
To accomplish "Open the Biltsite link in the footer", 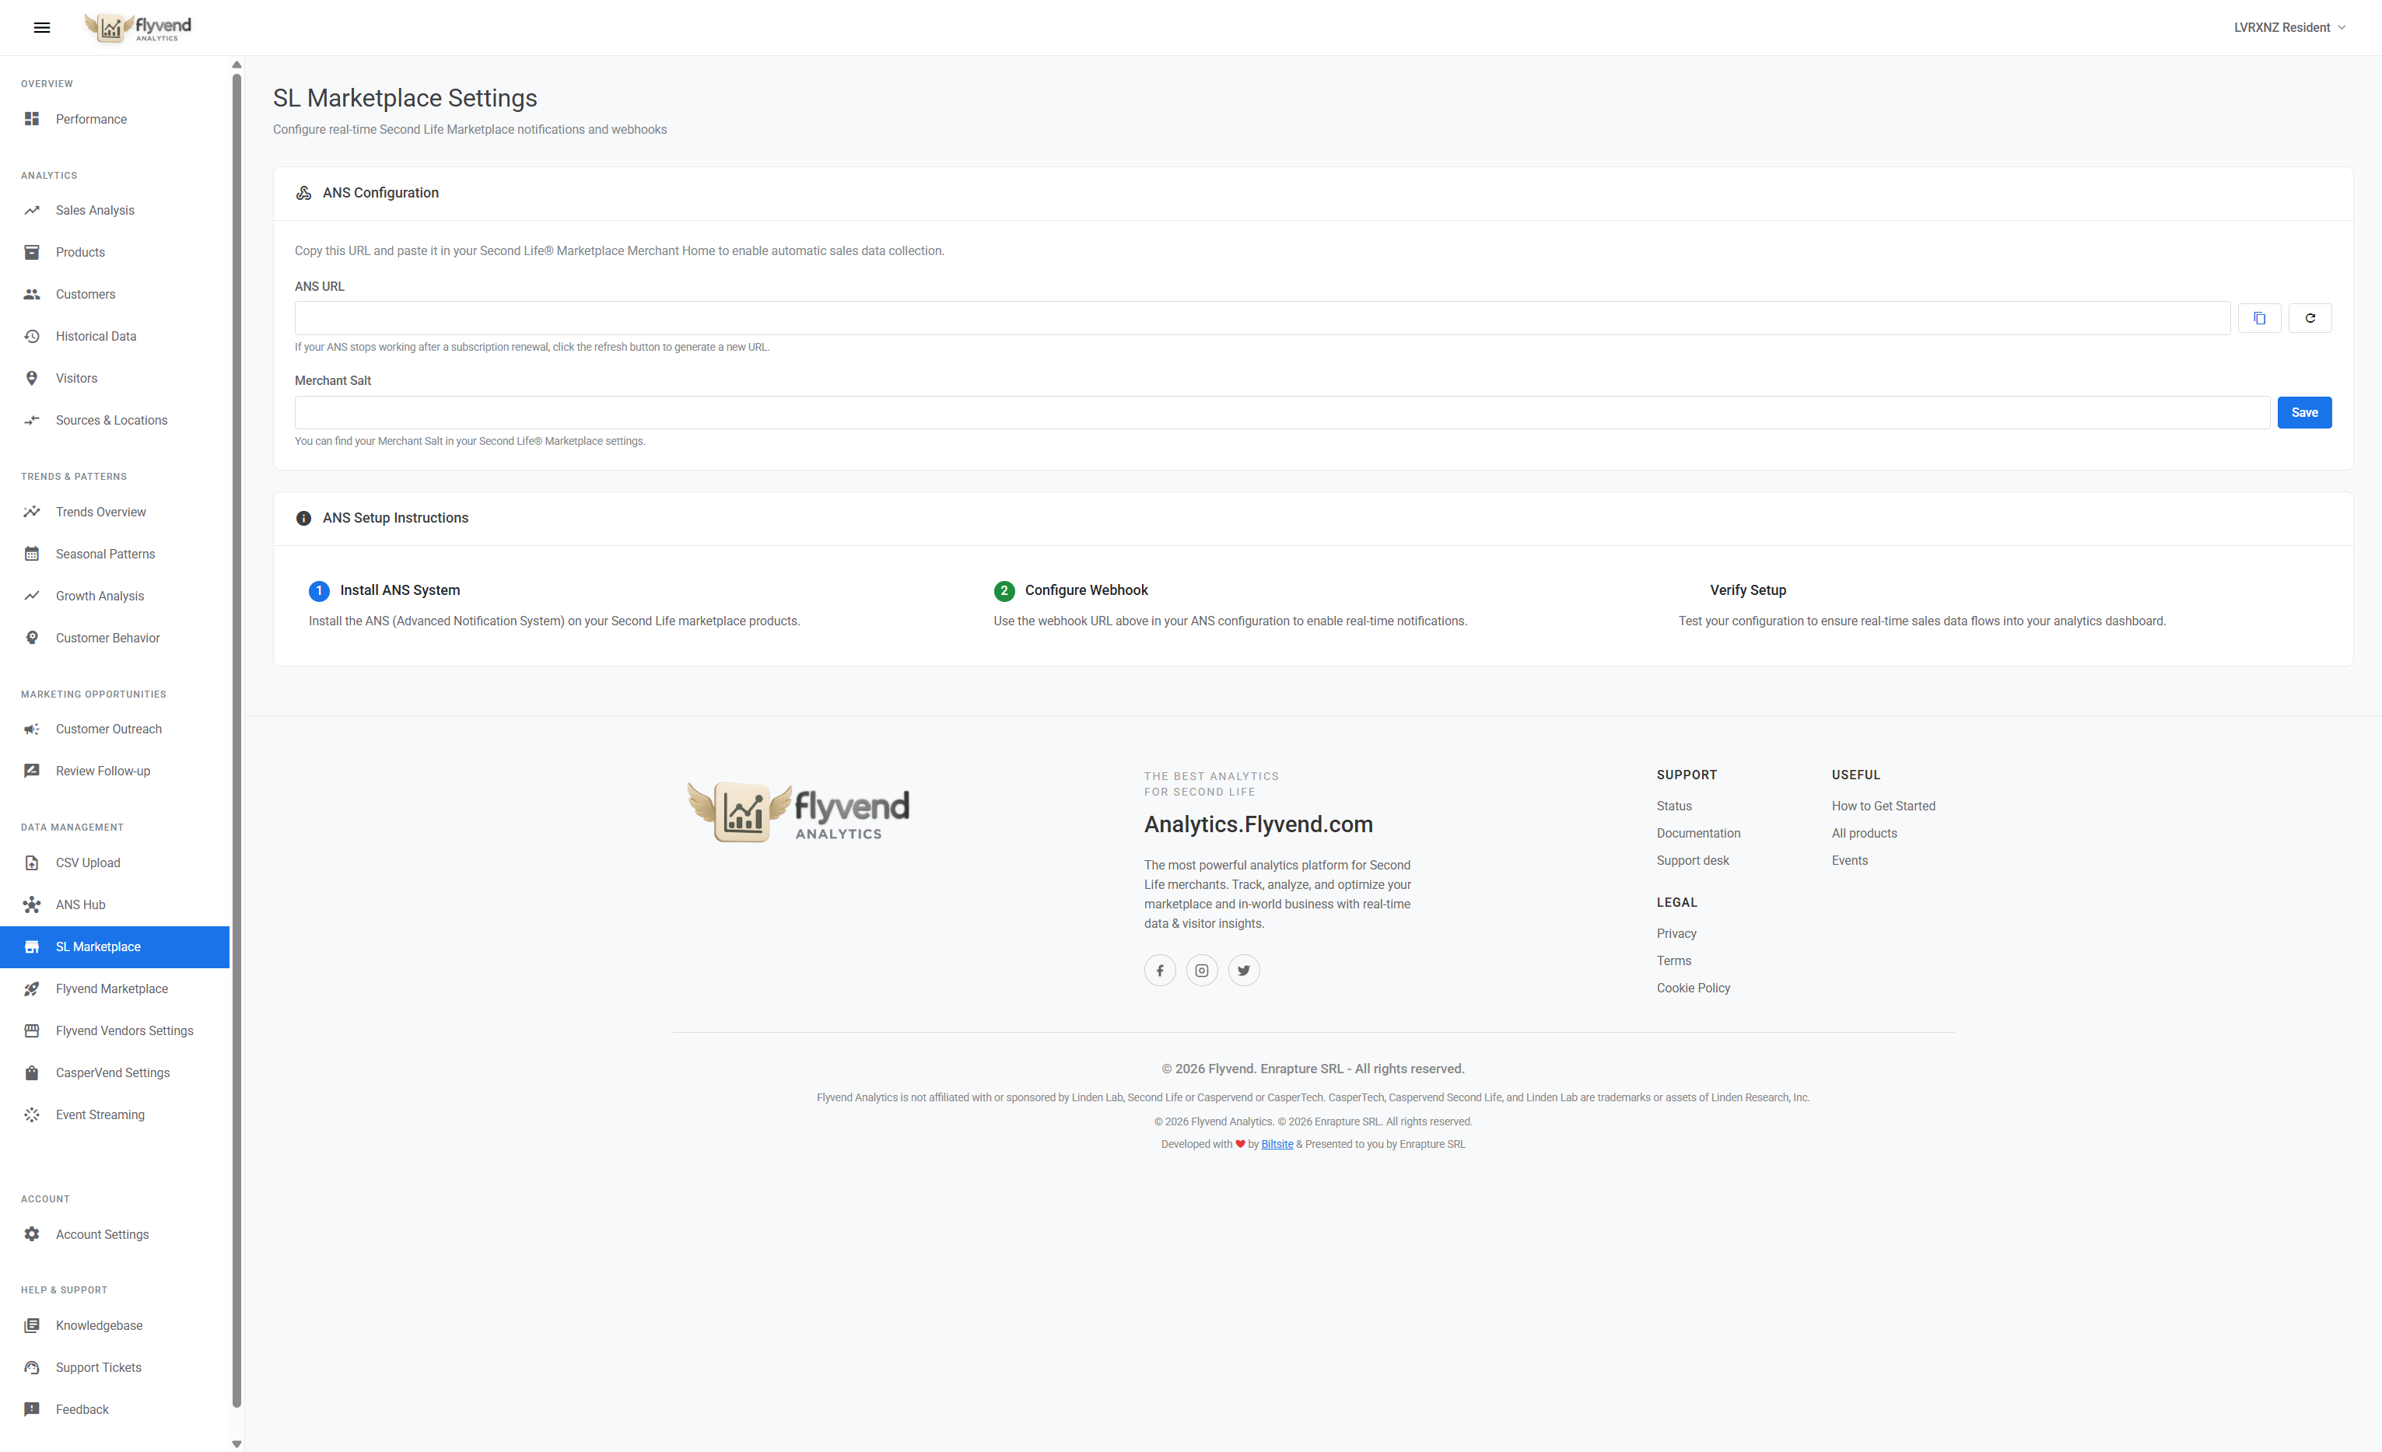I will 1277,1143.
